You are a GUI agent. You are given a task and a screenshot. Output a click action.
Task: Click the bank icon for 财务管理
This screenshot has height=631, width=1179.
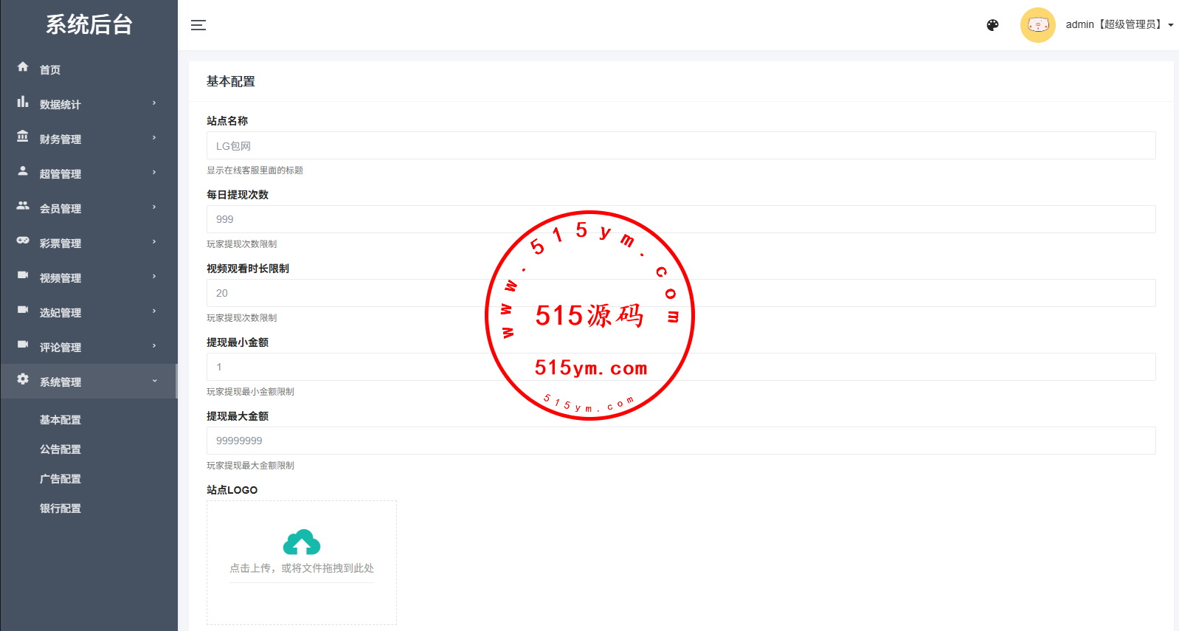(23, 137)
